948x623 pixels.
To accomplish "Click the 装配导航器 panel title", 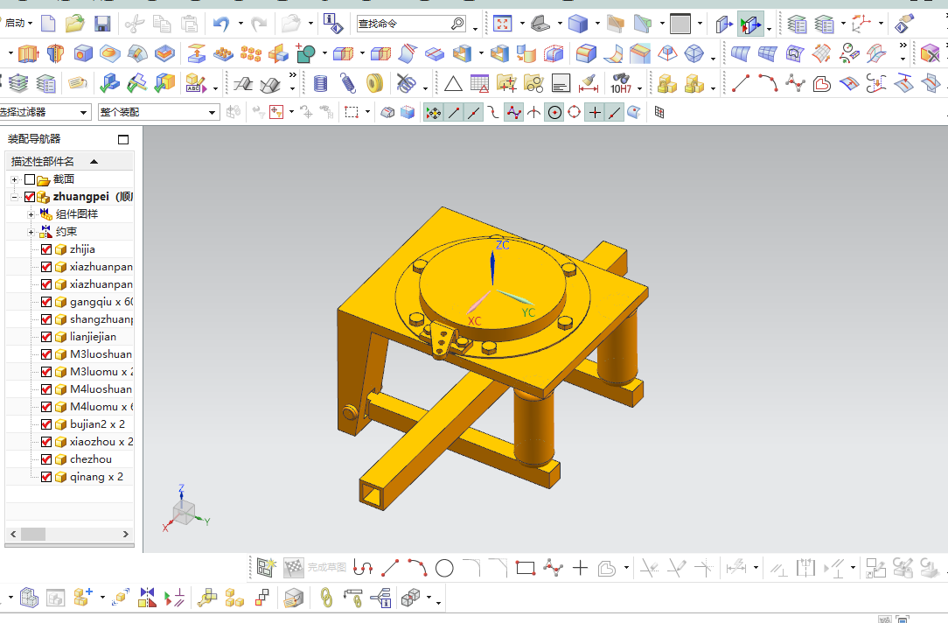I will point(34,139).
